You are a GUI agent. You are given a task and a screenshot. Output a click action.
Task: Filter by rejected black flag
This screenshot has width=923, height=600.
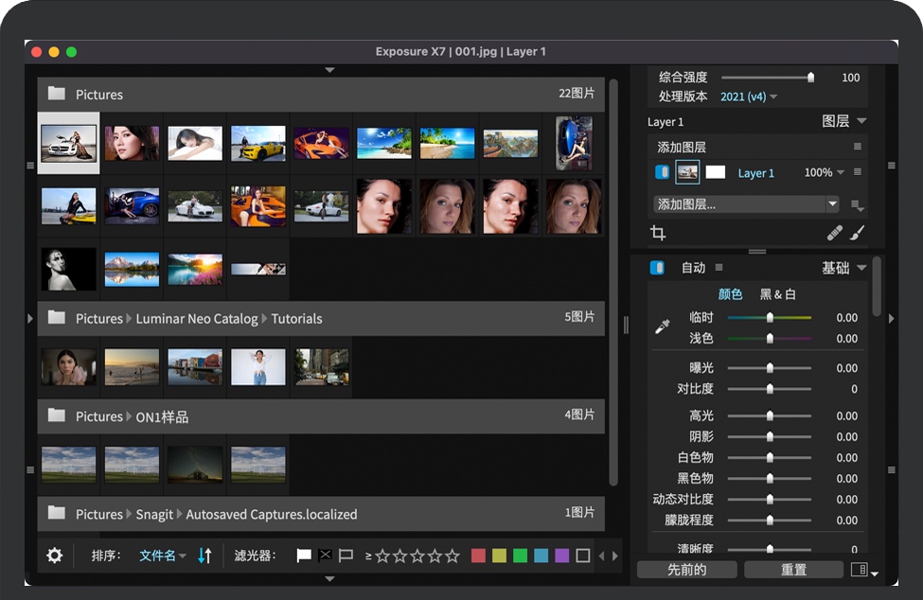pos(325,556)
